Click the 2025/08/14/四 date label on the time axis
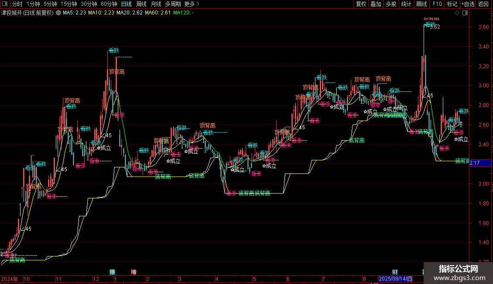 tap(395, 279)
